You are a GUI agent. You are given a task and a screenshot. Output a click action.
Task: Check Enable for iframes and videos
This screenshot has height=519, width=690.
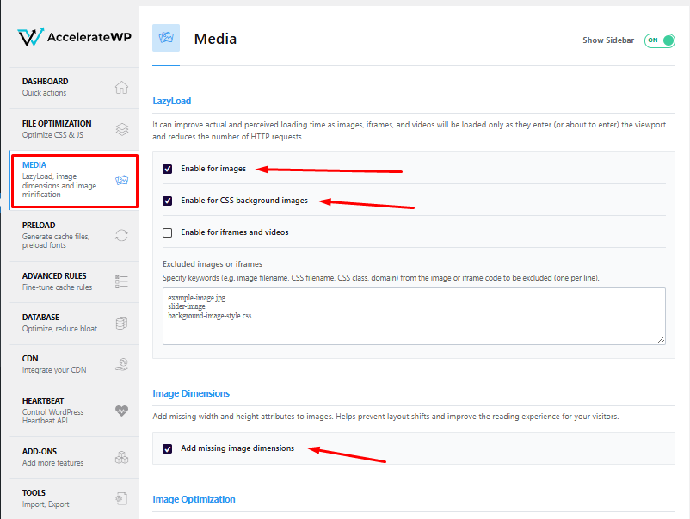[x=167, y=232]
